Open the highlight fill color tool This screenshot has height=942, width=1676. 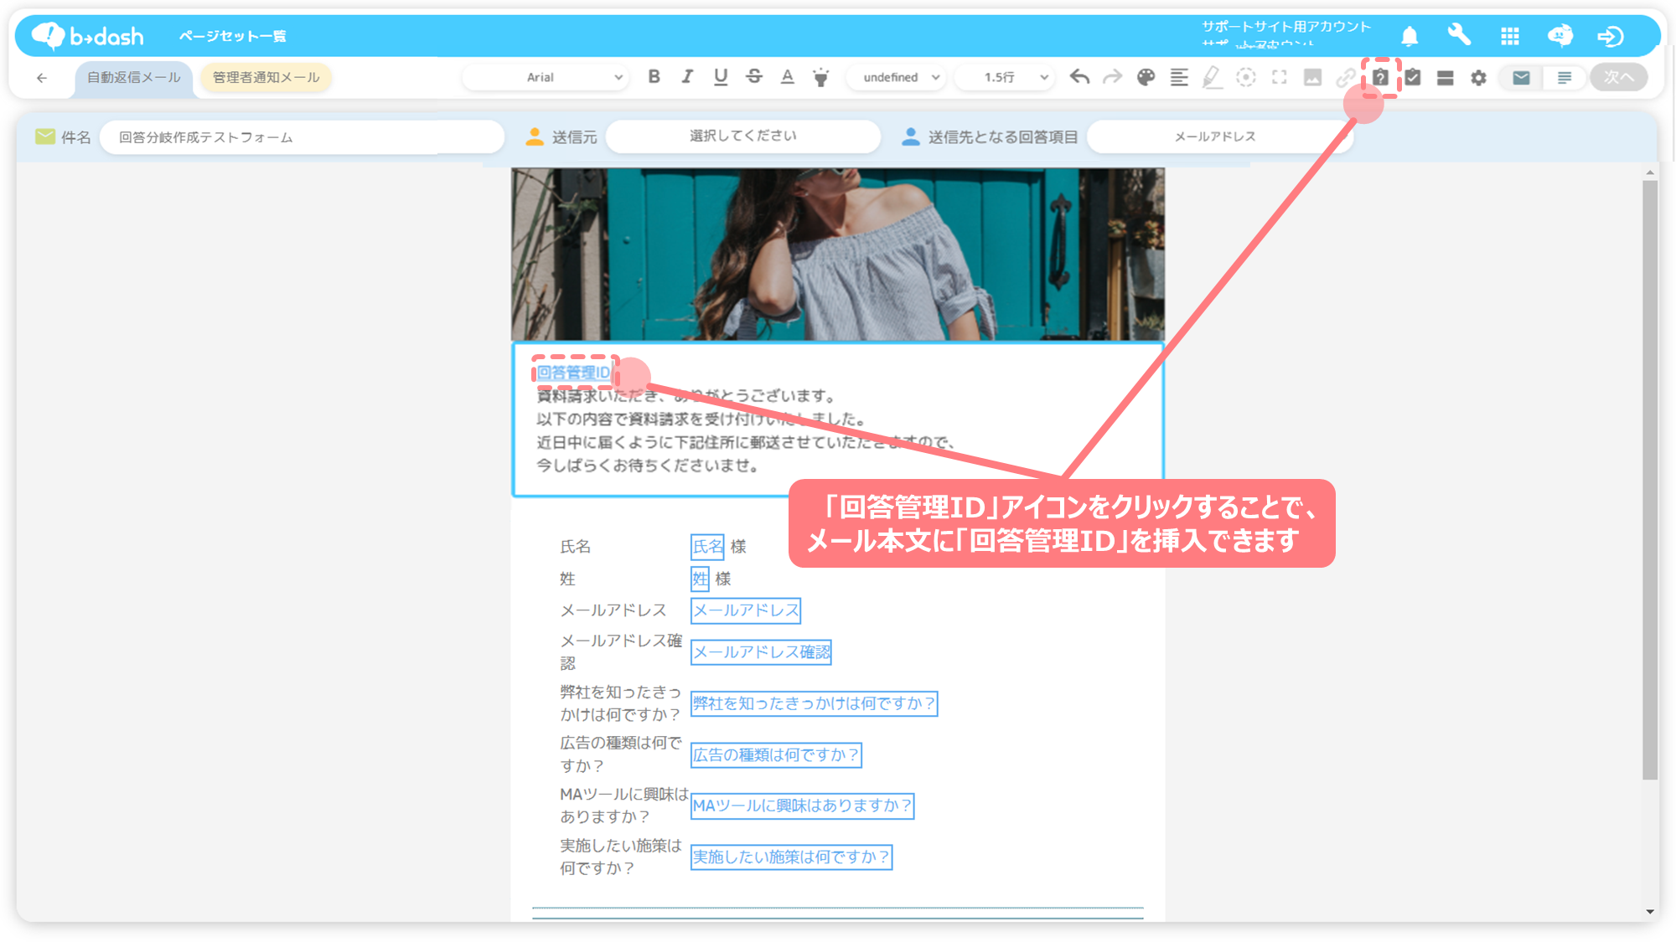(x=821, y=77)
